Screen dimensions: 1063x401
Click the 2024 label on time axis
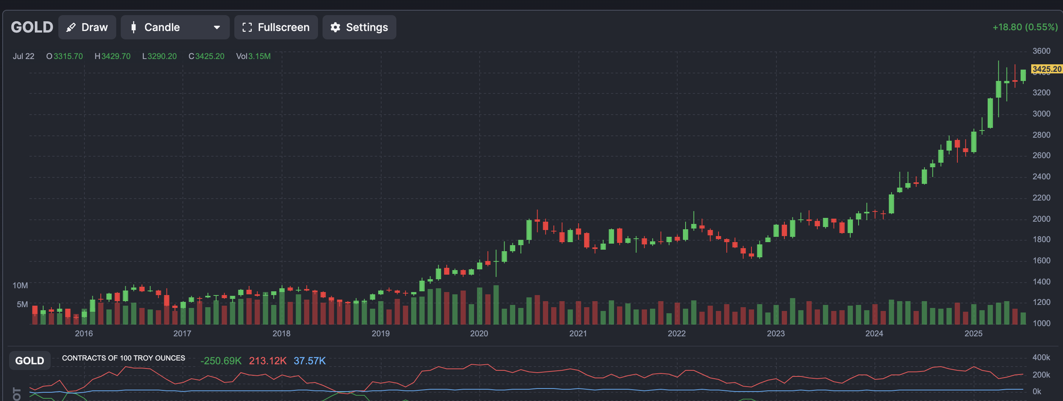(x=874, y=333)
